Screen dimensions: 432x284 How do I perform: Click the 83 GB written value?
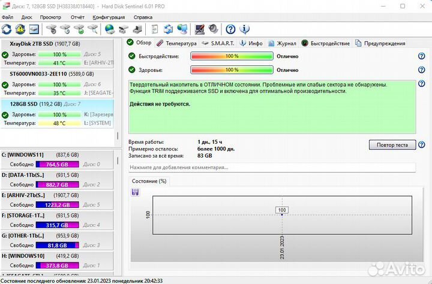point(205,156)
